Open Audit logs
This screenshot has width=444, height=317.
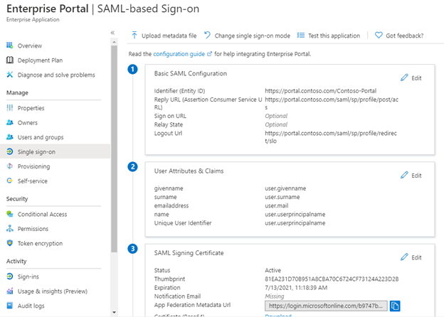point(31,306)
